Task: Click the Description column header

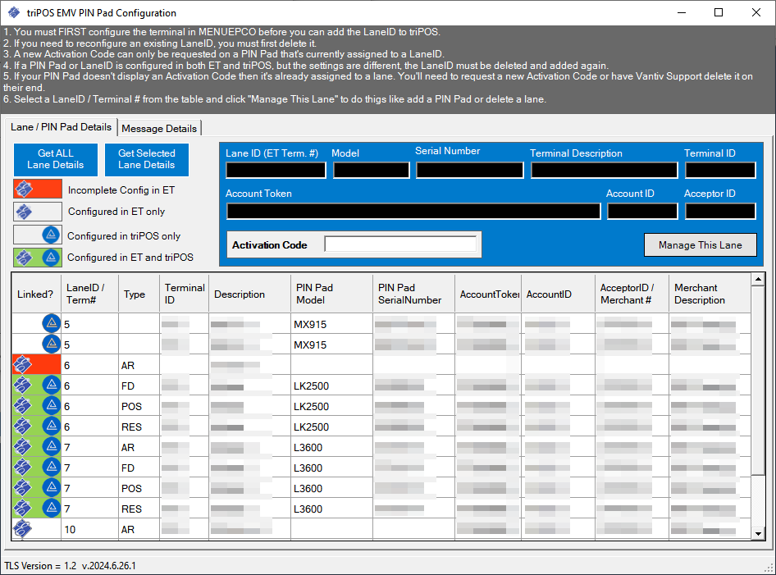Action: coord(250,294)
